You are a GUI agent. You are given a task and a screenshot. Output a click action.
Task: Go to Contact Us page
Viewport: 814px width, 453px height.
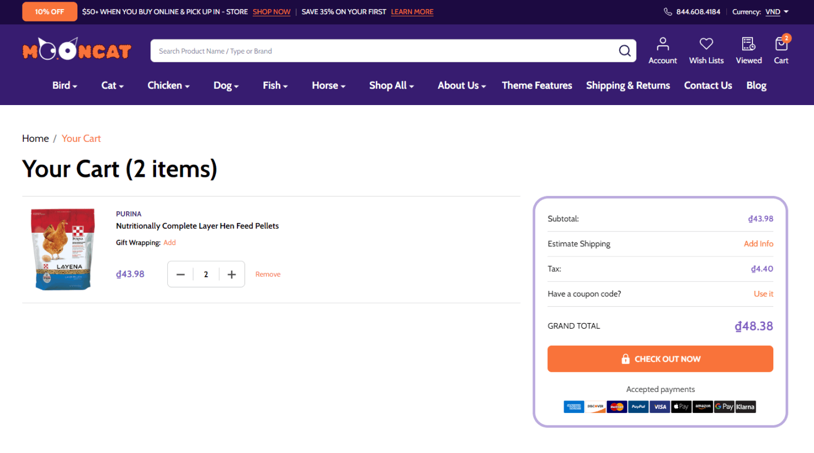pos(708,85)
